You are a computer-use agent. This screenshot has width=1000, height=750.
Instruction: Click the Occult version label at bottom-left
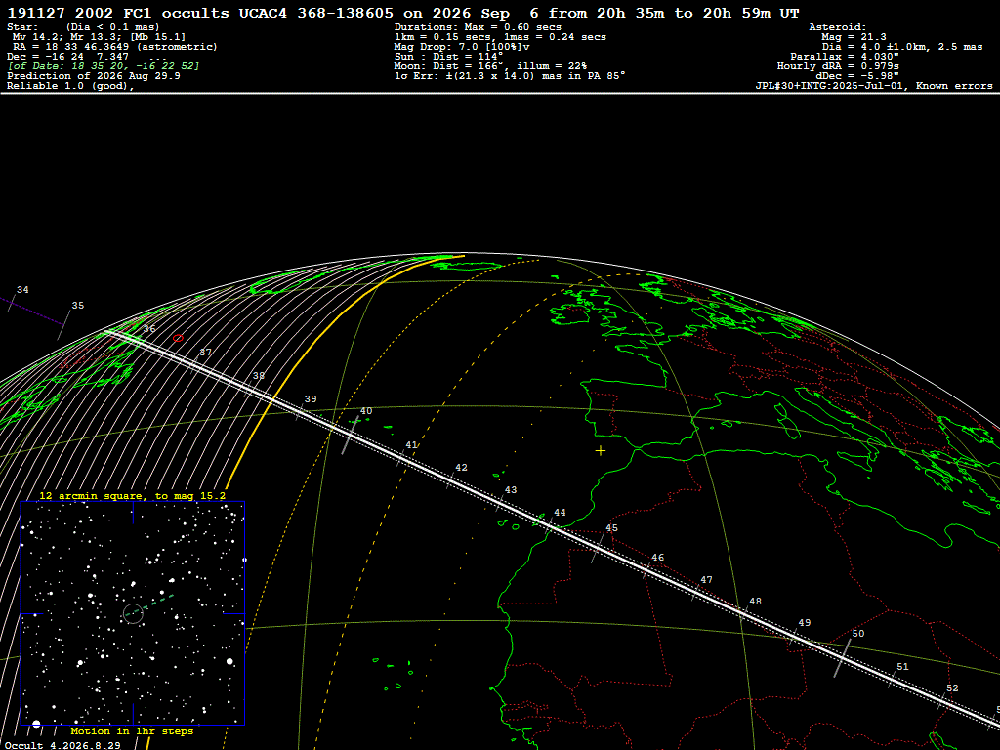[62, 745]
